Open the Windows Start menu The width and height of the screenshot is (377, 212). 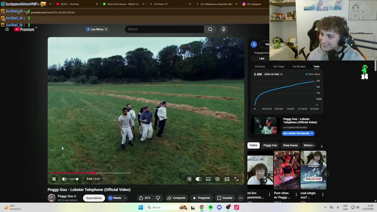coord(141,207)
